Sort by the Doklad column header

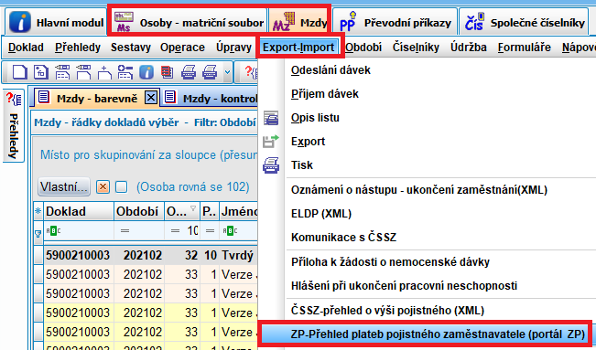click(x=79, y=211)
